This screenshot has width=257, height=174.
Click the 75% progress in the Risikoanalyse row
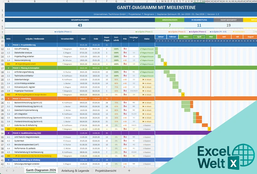point(116,87)
